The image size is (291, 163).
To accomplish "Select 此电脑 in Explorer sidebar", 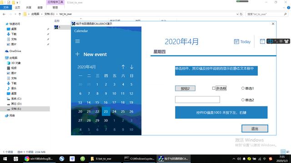I will [x=13, y=58].
